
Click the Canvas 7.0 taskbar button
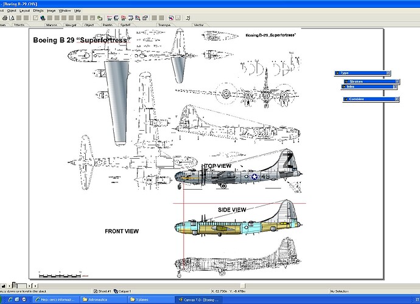(199, 300)
